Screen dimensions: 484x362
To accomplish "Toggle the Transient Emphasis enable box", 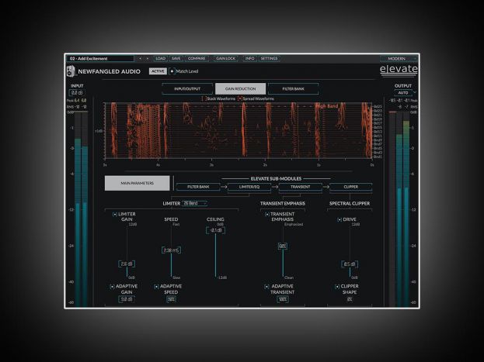I will coord(267,214).
